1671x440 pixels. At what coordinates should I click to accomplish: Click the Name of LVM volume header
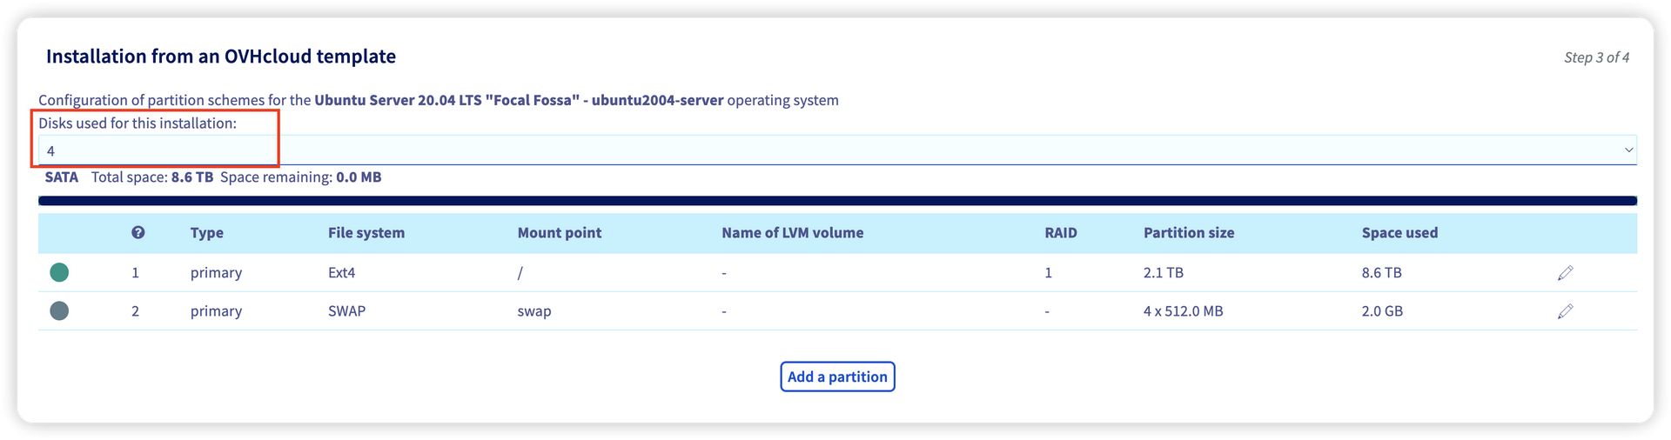(x=792, y=233)
